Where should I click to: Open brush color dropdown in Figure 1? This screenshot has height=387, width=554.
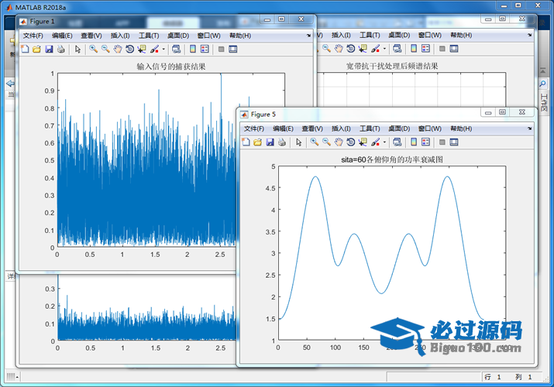(x=163, y=49)
